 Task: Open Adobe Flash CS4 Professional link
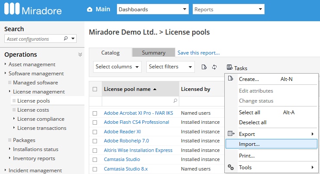coord(136,122)
